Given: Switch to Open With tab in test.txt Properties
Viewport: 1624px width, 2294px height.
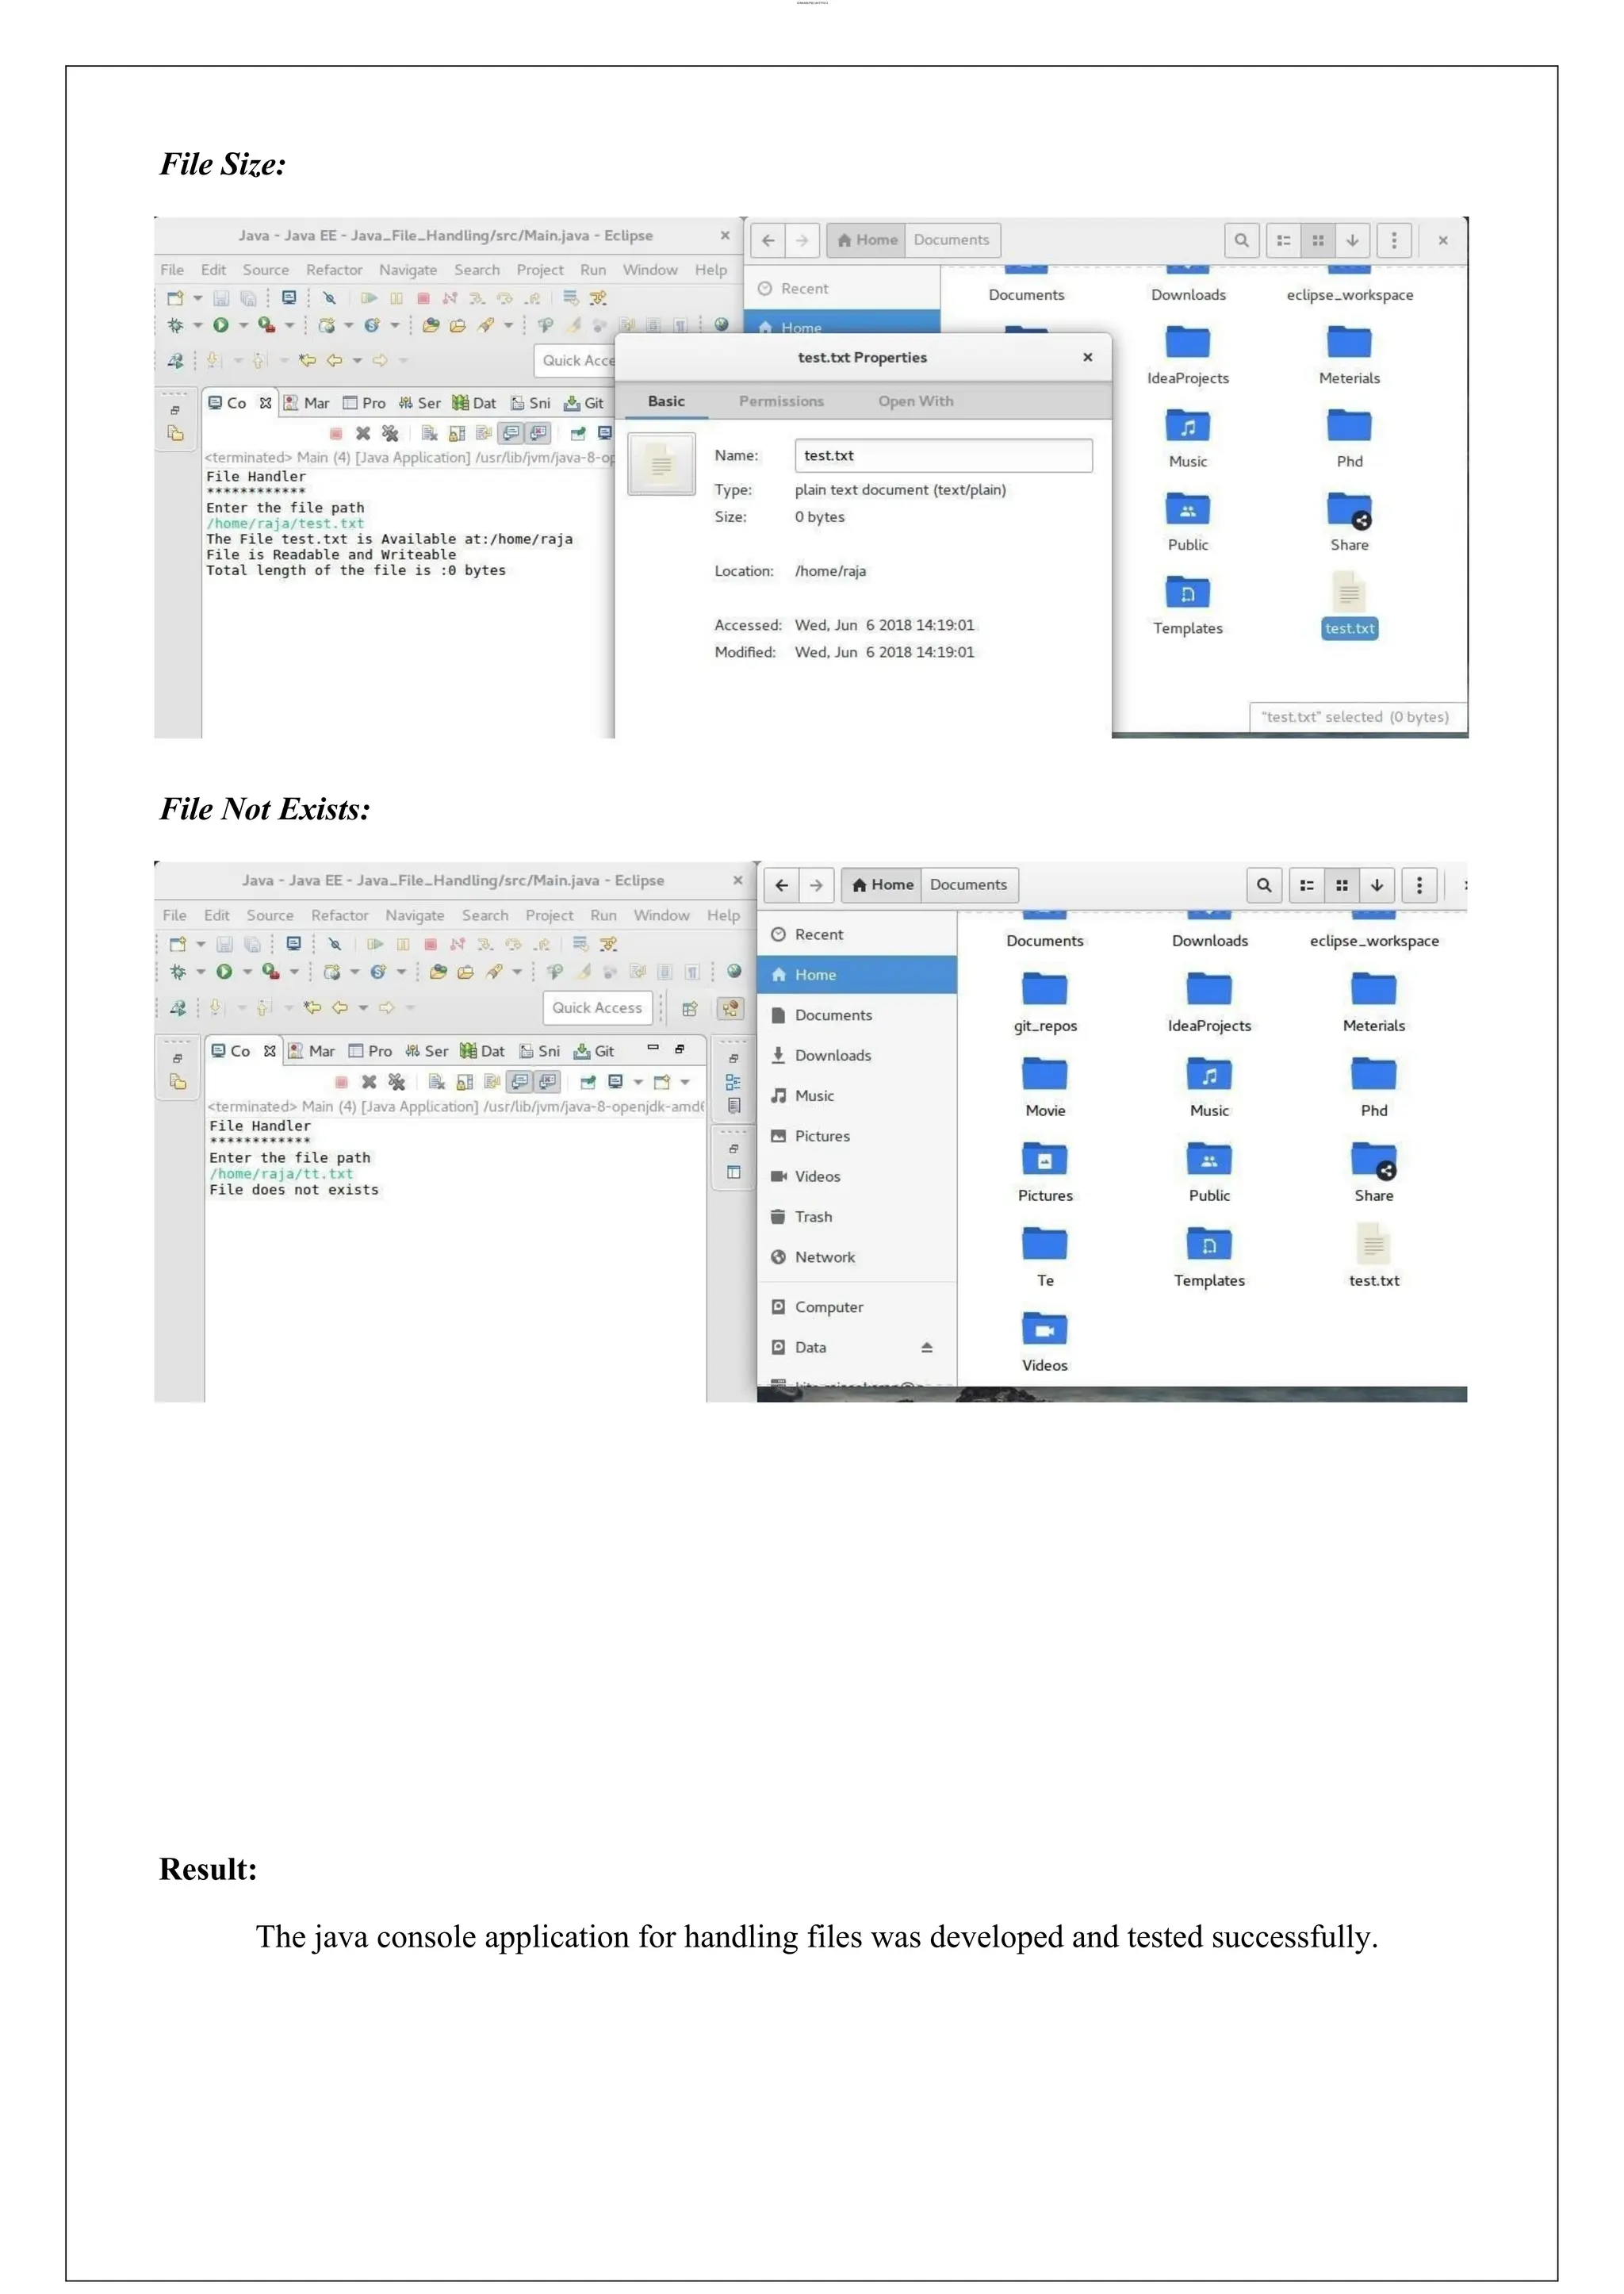Looking at the screenshot, I should click(x=915, y=401).
